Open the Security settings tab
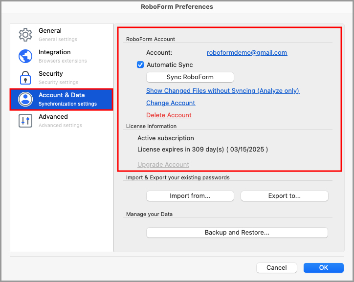Image resolution: width=354 pixels, height=282 pixels. click(62, 78)
